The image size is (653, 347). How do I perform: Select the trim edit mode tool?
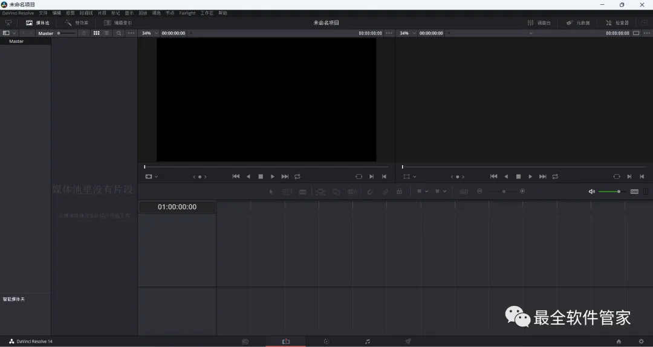287,192
